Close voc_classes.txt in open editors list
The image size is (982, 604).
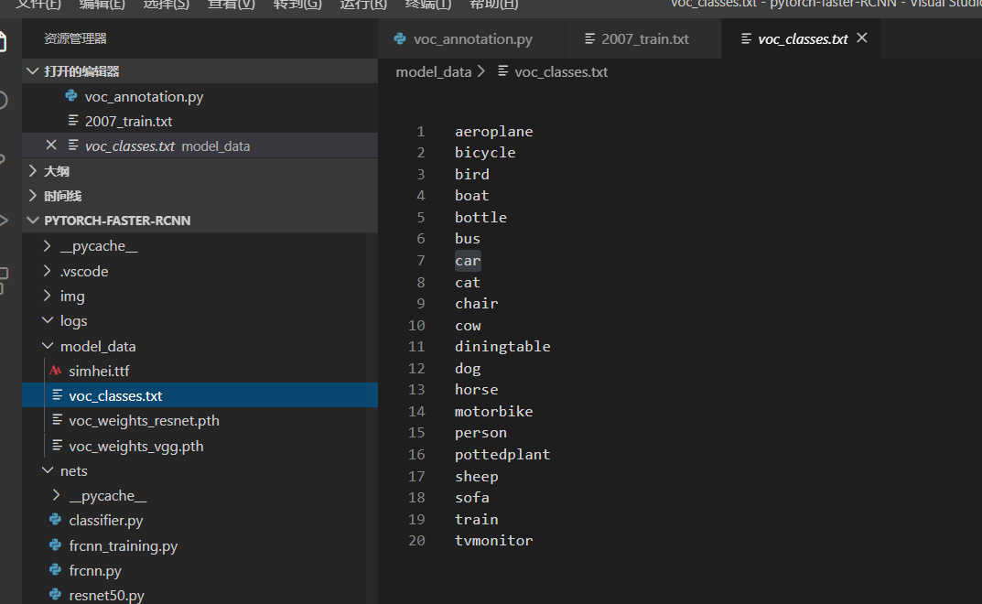tap(51, 146)
